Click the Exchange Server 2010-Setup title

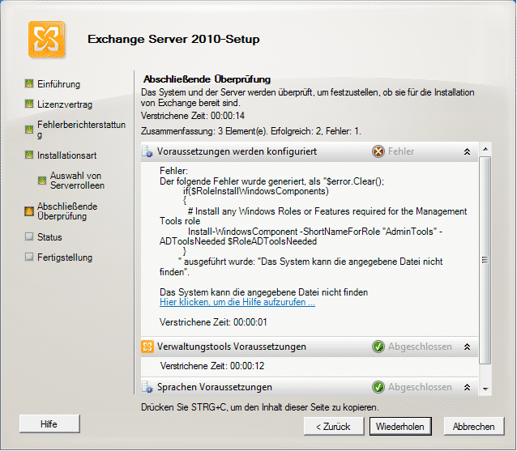(x=173, y=39)
